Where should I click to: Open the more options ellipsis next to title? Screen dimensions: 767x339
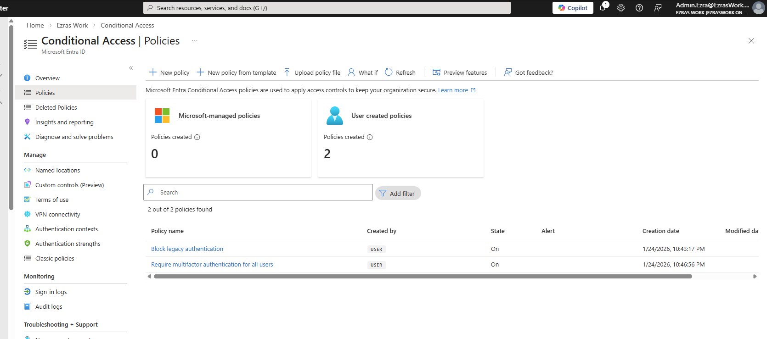[195, 41]
